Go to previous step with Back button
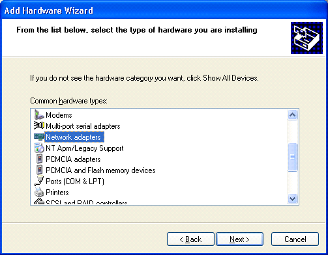 (190, 239)
